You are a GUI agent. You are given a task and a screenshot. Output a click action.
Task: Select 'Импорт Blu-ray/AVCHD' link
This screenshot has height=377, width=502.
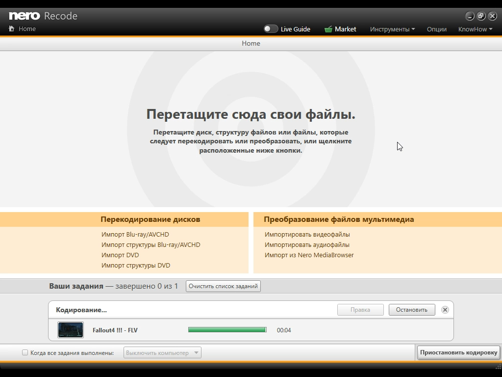point(135,234)
